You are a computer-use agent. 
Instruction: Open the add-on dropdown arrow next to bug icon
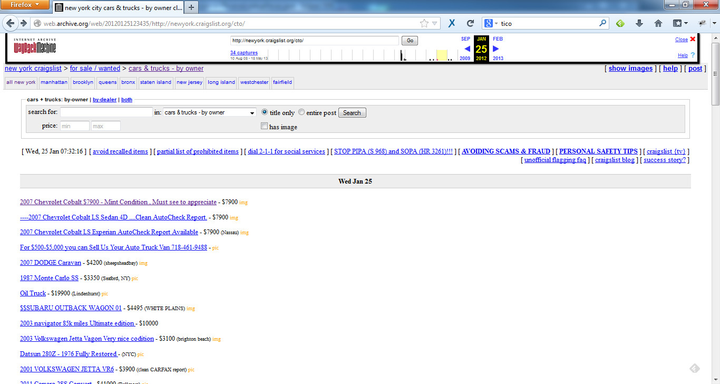pyautogui.click(x=714, y=23)
